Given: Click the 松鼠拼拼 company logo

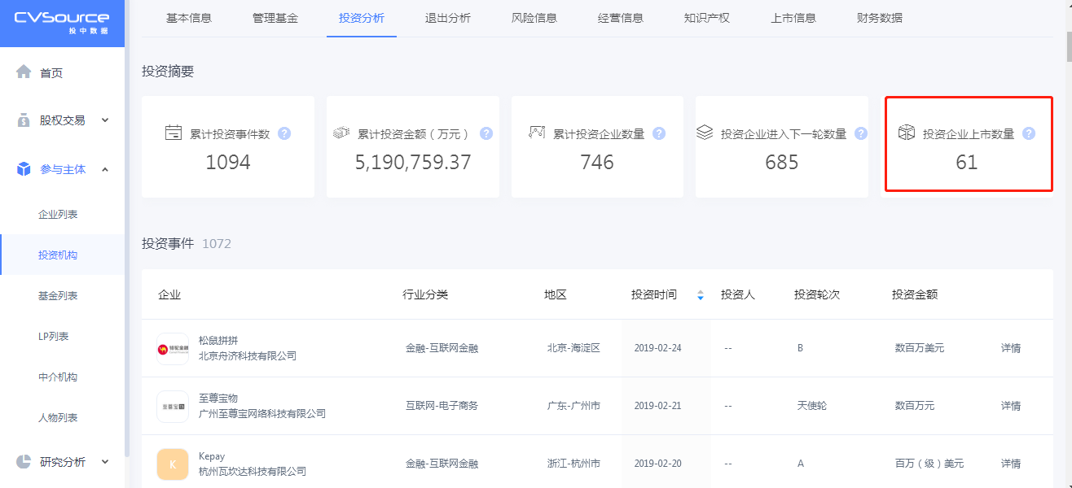Looking at the screenshot, I should point(173,348).
